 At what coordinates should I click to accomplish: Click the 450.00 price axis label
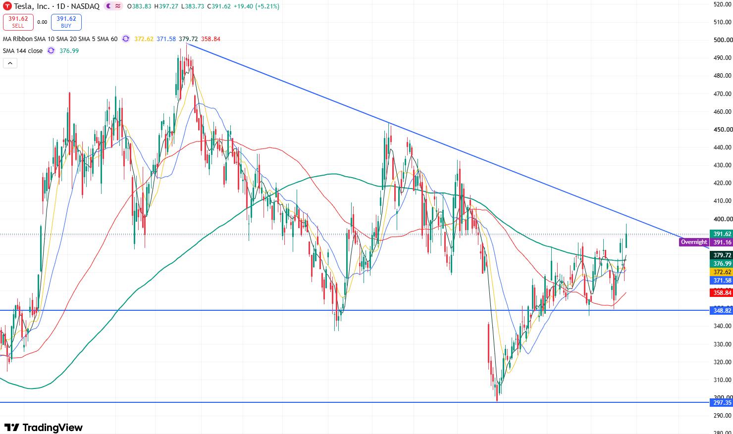(x=723, y=129)
